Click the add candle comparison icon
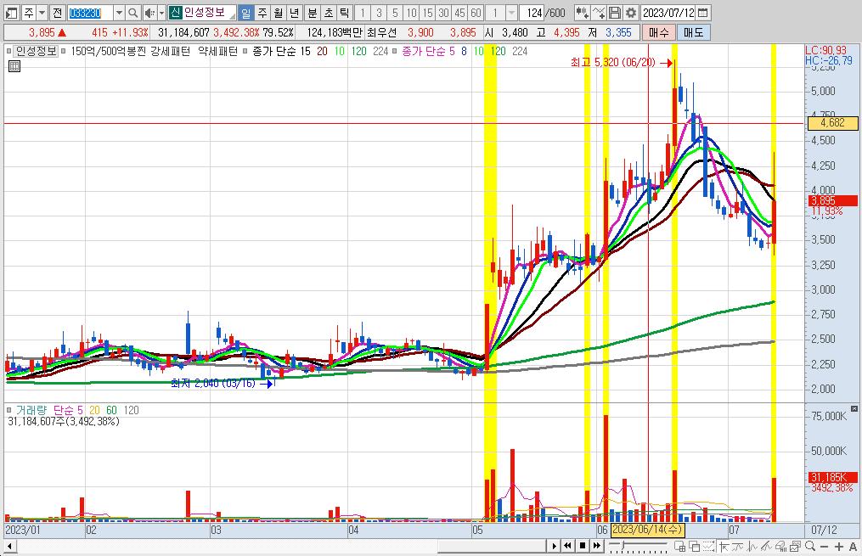 (x=582, y=13)
